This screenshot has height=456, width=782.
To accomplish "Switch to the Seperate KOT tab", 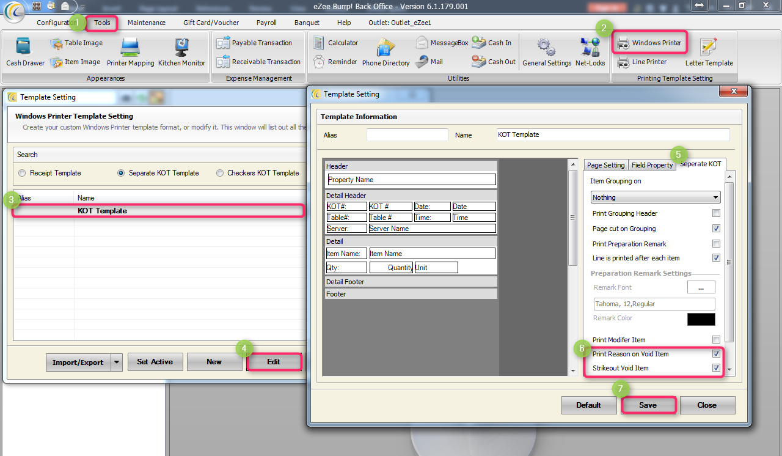I will click(701, 164).
